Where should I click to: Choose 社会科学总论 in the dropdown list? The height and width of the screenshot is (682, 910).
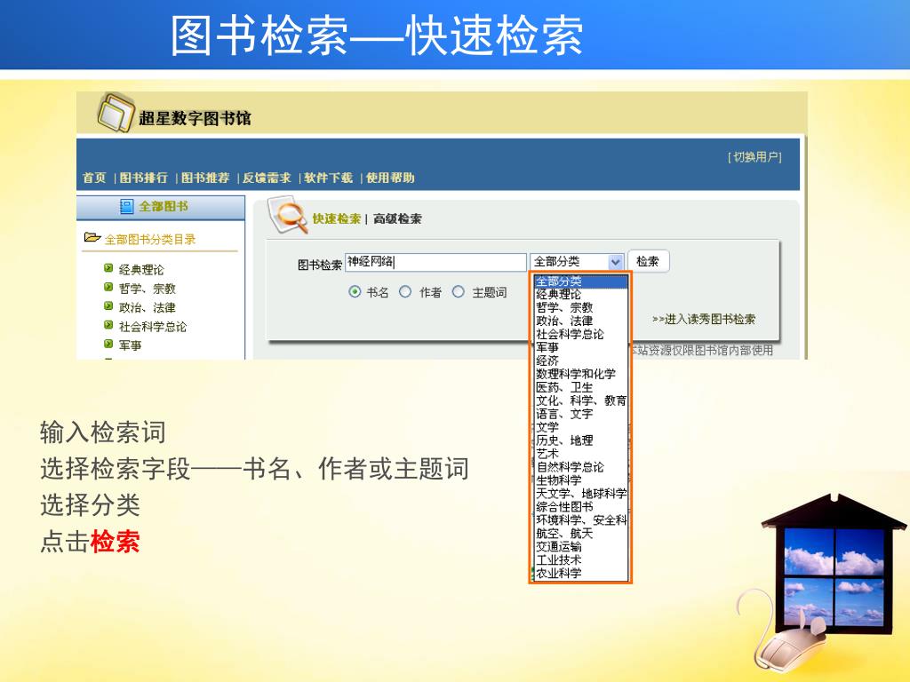580,335
